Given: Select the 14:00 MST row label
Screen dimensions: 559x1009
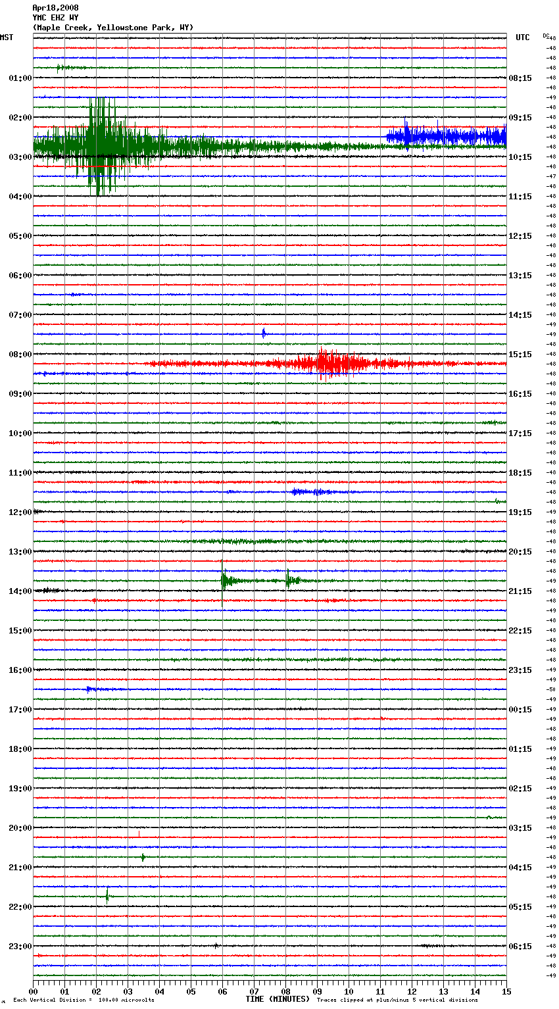Looking at the screenshot, I should (x=20, y=591).
